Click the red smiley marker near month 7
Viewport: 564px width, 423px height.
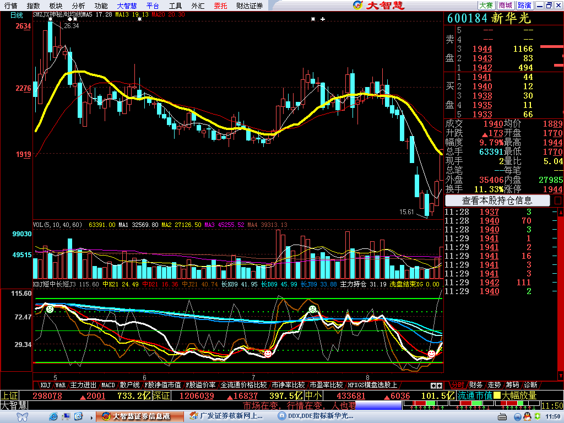tap(268, 354)
